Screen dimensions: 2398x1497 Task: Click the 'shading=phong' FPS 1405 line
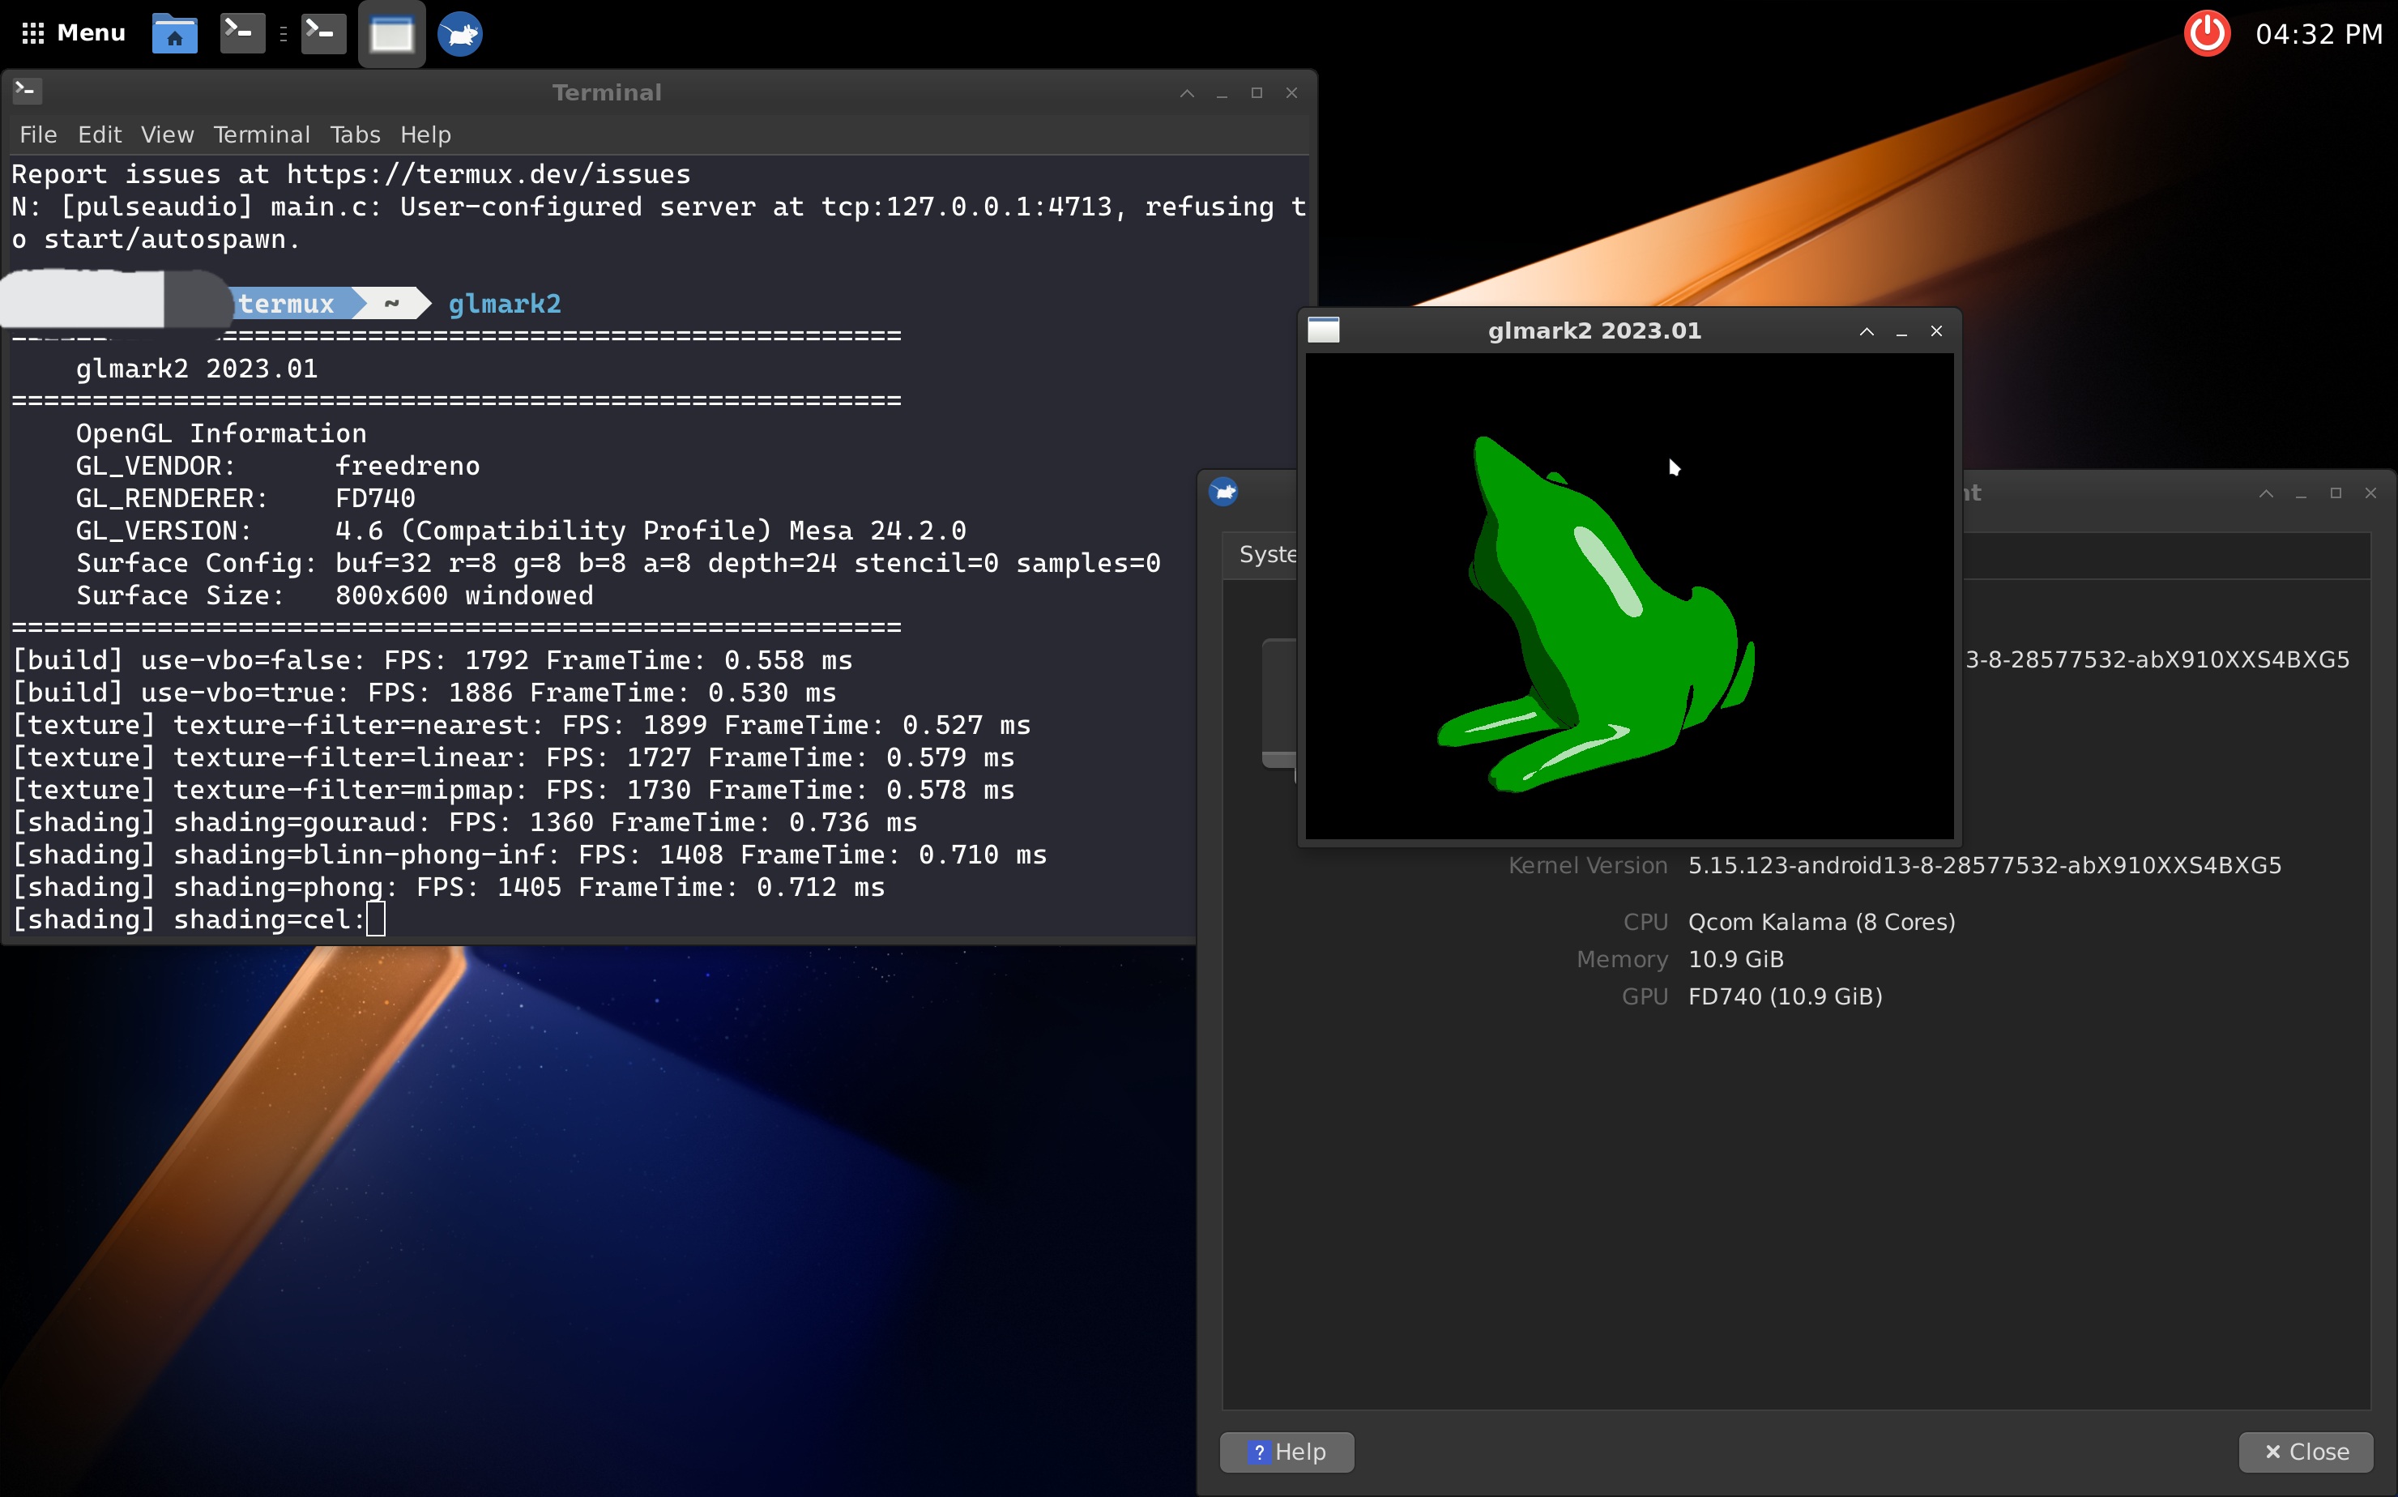pos(449,886)
